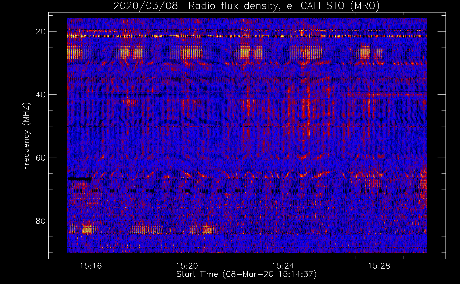This screenshot has height=284, width=460.
Task: Click the 15:28 time tick label
Action: pyautogui.click(x=379, y=266)
